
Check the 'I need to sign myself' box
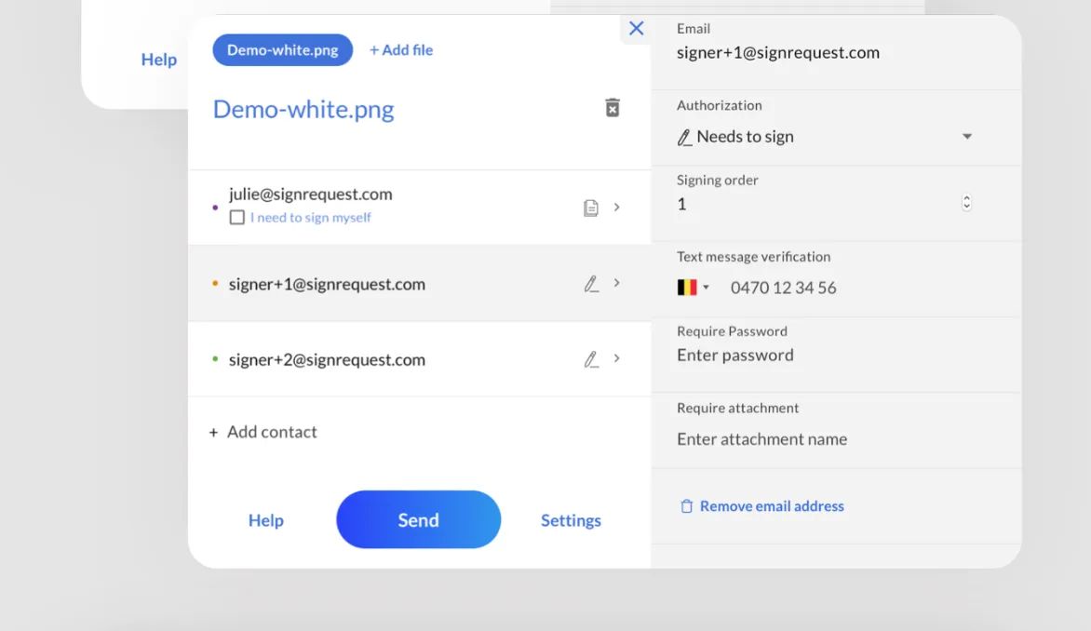point(237,216)
